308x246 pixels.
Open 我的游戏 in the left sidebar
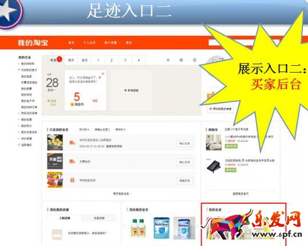26,95
